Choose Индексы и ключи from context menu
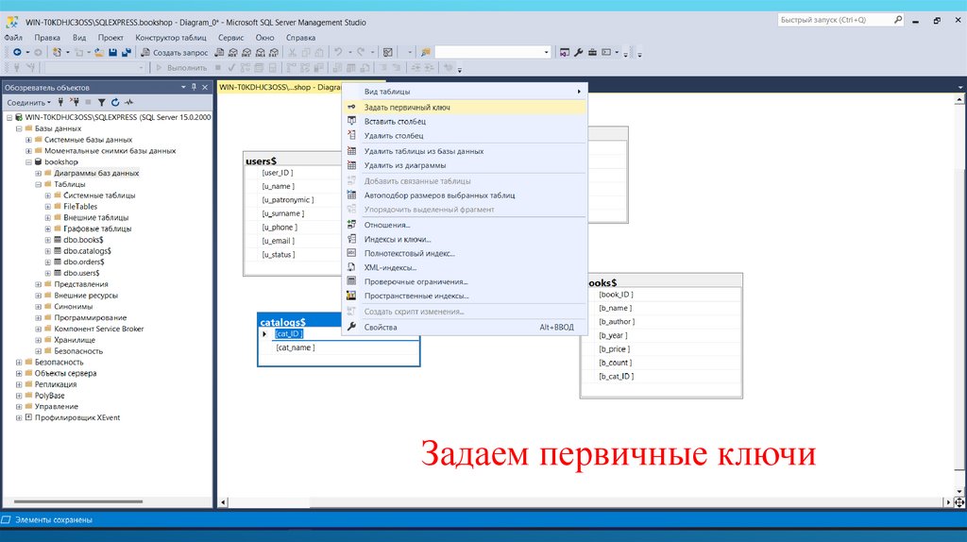 tap(464, 239)
